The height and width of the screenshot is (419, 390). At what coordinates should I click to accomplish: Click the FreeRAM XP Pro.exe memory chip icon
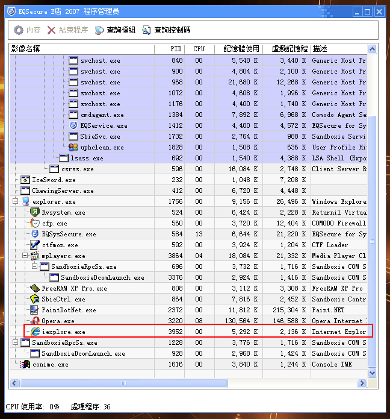point(35,288)
